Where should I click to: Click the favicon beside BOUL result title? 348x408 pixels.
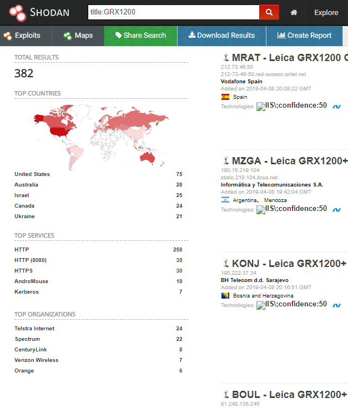(x=226, y=394)
